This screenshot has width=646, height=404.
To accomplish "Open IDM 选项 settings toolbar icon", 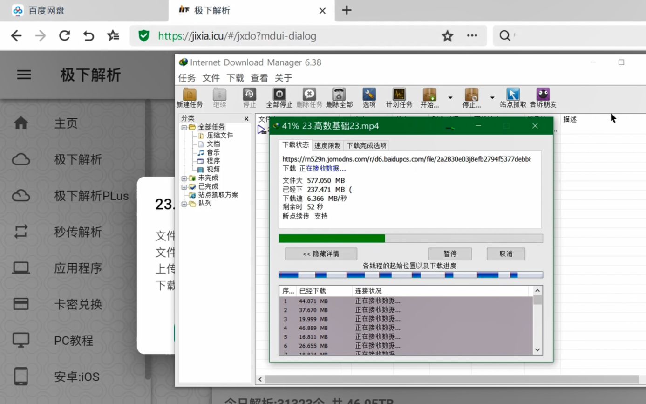I will point(369,98).
